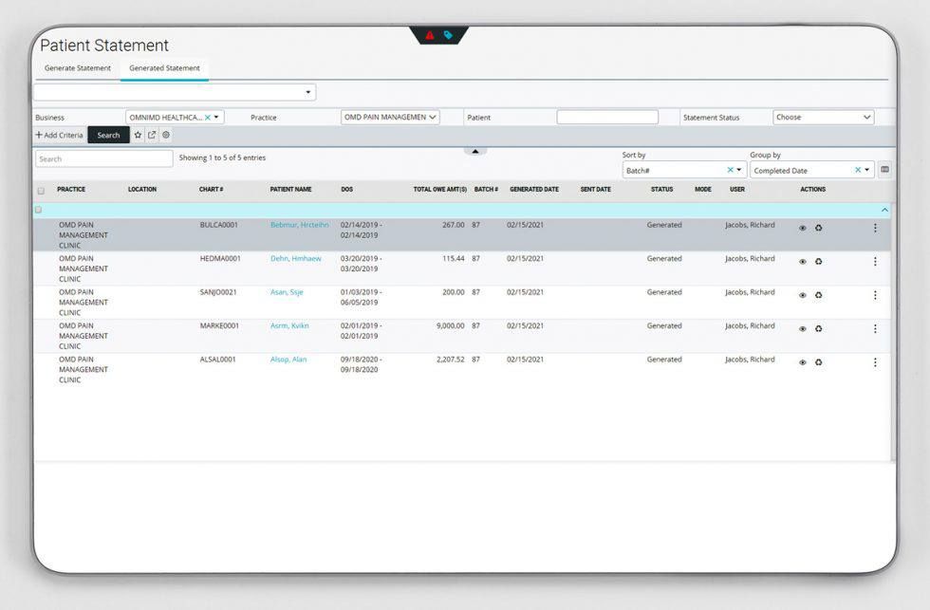
Task: Toggle preview visibility for SANJO0021 row
Action: pos(802,293)
